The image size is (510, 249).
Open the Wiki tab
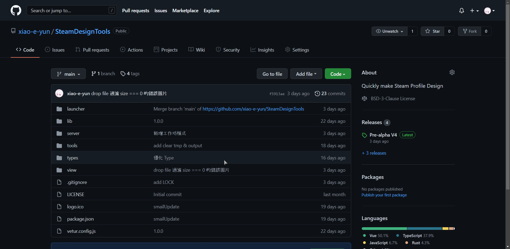[x=197, y=50]
